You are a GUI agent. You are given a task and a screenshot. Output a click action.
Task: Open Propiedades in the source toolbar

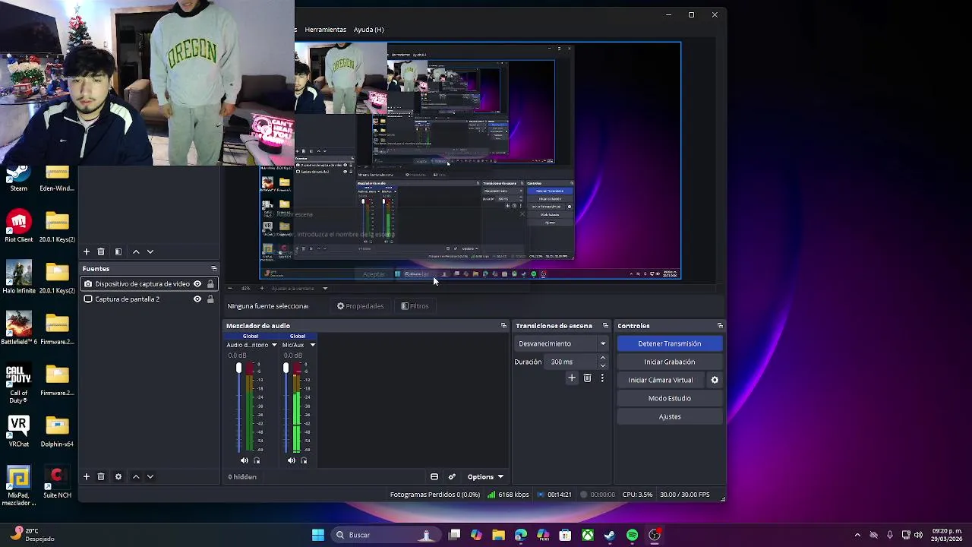point(360,306)
